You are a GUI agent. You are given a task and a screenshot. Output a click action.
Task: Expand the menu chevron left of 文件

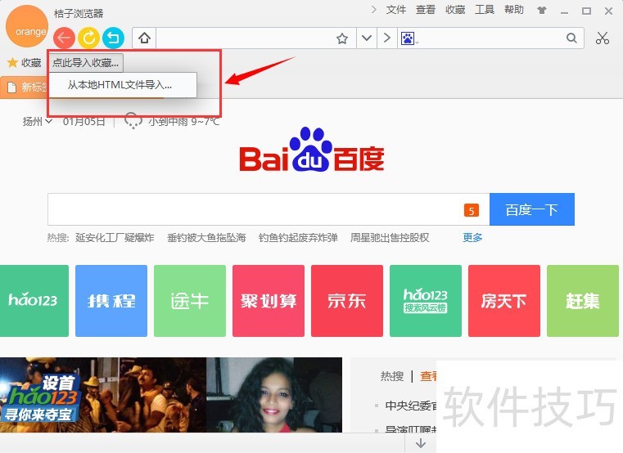pos(373,10)
